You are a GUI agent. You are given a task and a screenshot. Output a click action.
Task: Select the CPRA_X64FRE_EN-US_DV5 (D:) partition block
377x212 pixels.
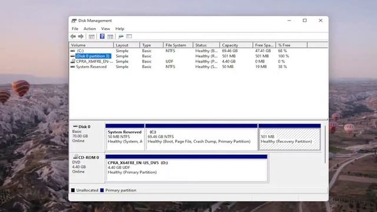tap(187, 168)
